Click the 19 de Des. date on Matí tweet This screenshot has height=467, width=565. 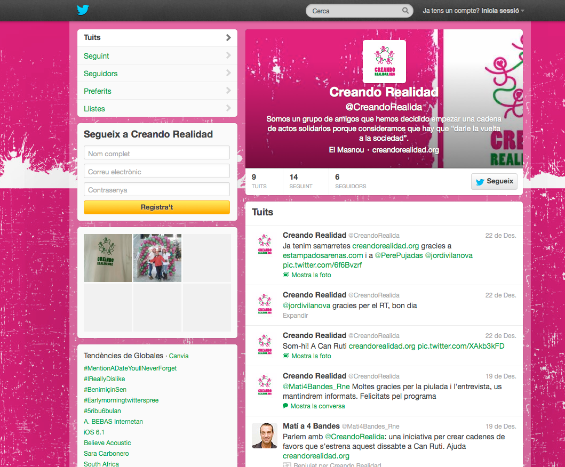click(500, 426)
